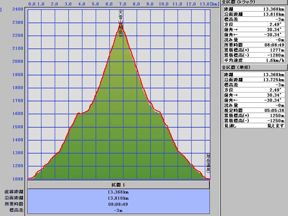
Task: Click the 1098 minimum elevation axis label
Action: (x=17, y=179)
